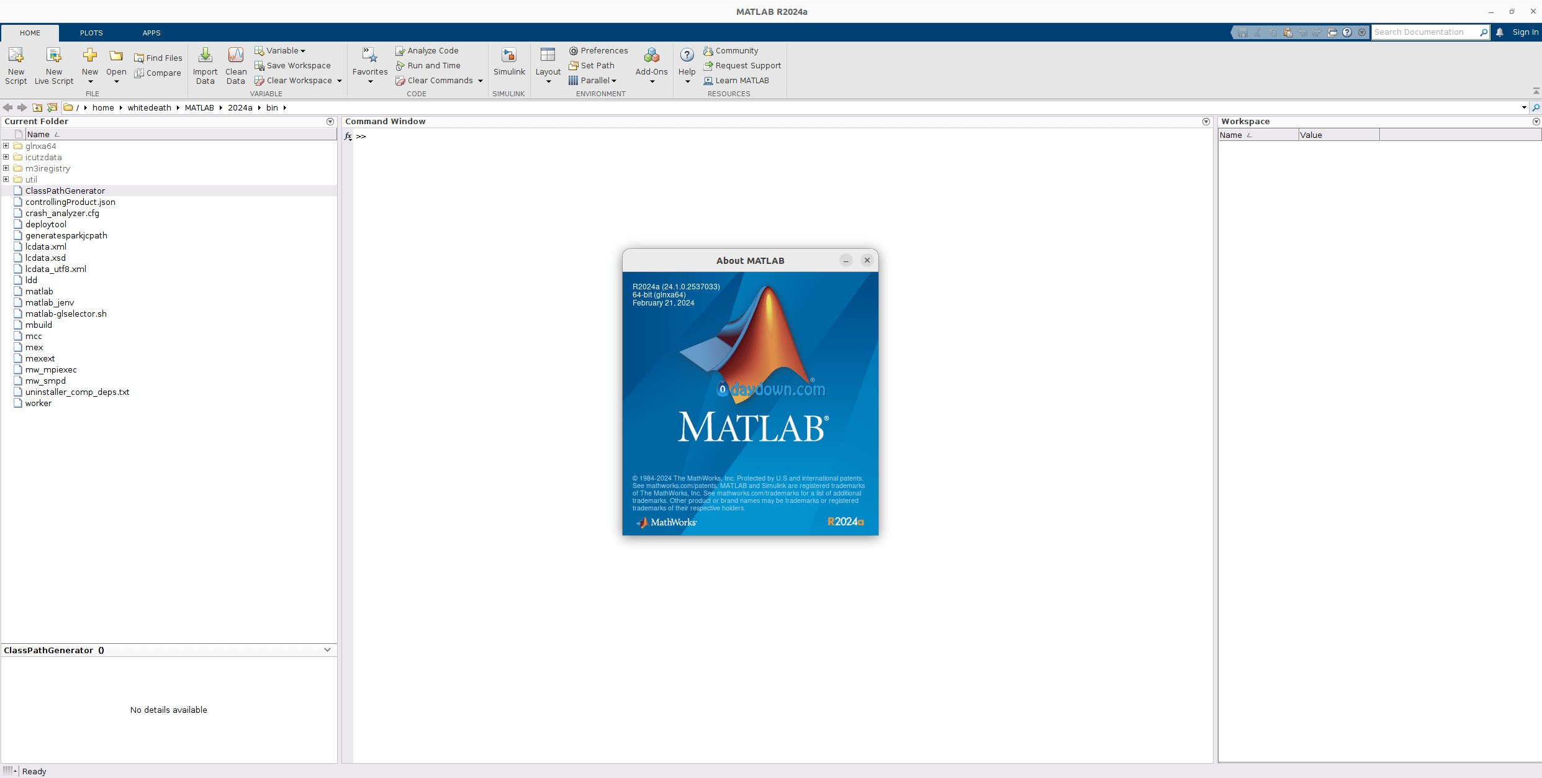Open the quick access toolbar options arrow
1542x778 pixels.
click(x=1362, y=32)
